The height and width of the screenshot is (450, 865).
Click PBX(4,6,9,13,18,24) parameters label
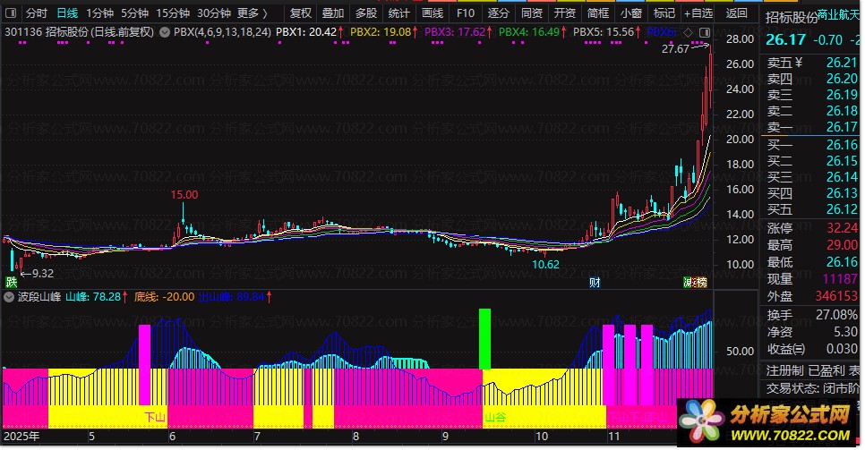pyautogui.click(x=222, y=32)
